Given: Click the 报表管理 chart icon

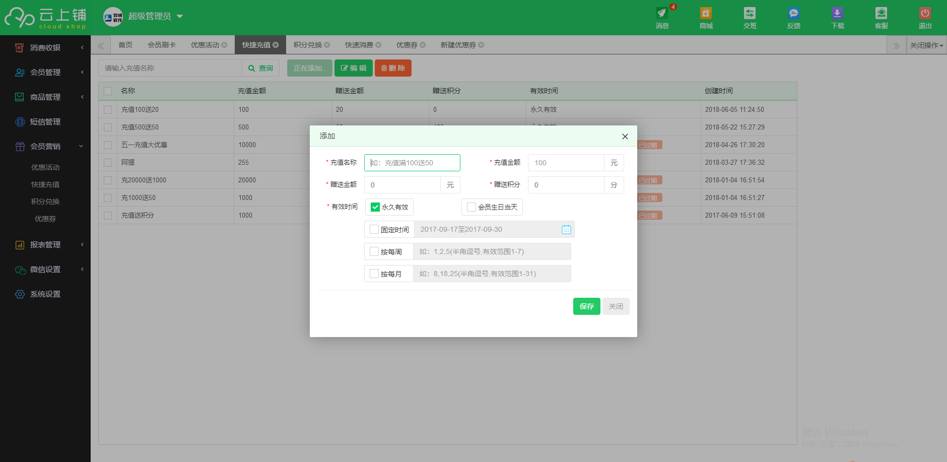Looking at the screenshot, I should 20,245.
